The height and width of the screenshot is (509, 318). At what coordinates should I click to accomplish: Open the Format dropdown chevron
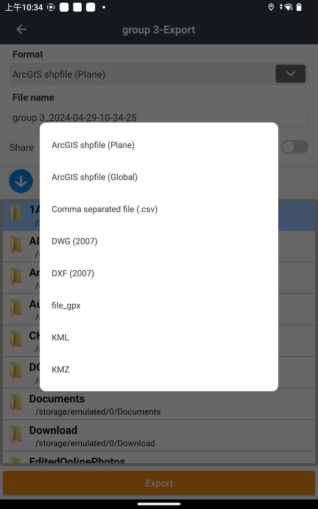290,74
